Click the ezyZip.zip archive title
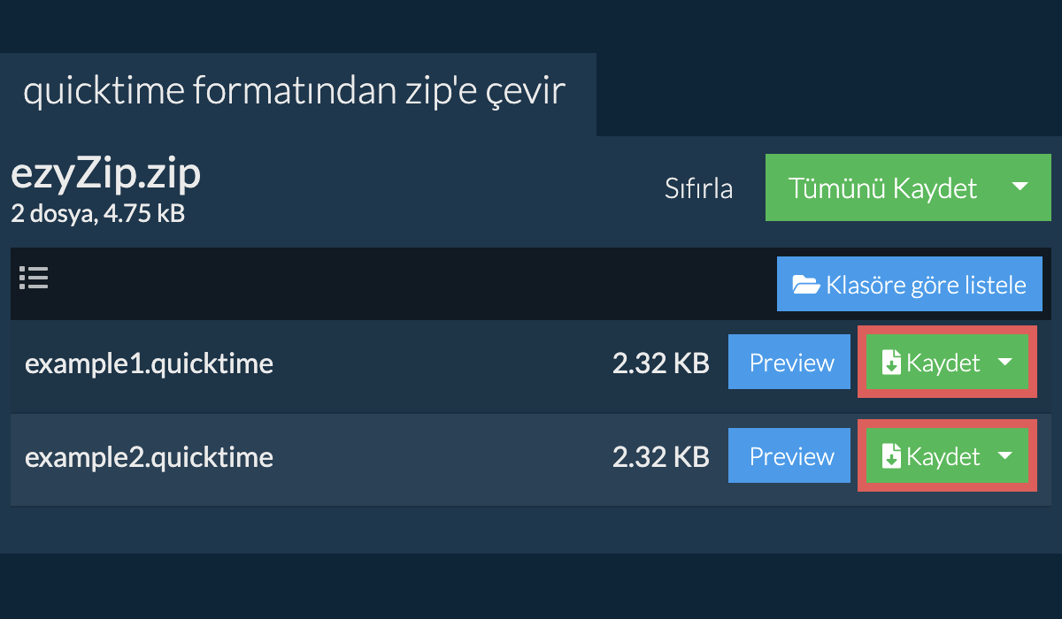 coord(106,175)
